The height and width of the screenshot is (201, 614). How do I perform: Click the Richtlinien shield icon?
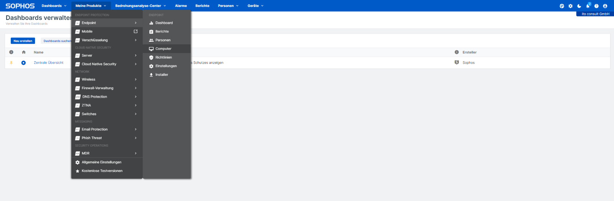tap(151, 57)
